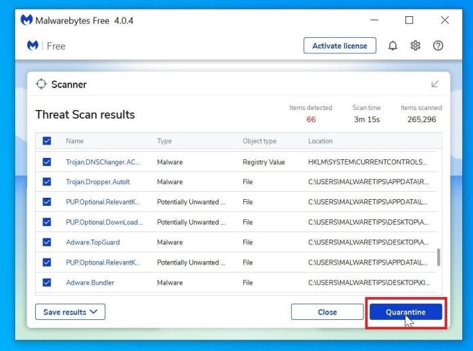Select the Trojan.DNSChanger.AC threat name
Screen dimensions: 473x351
[x=103, y=162]
